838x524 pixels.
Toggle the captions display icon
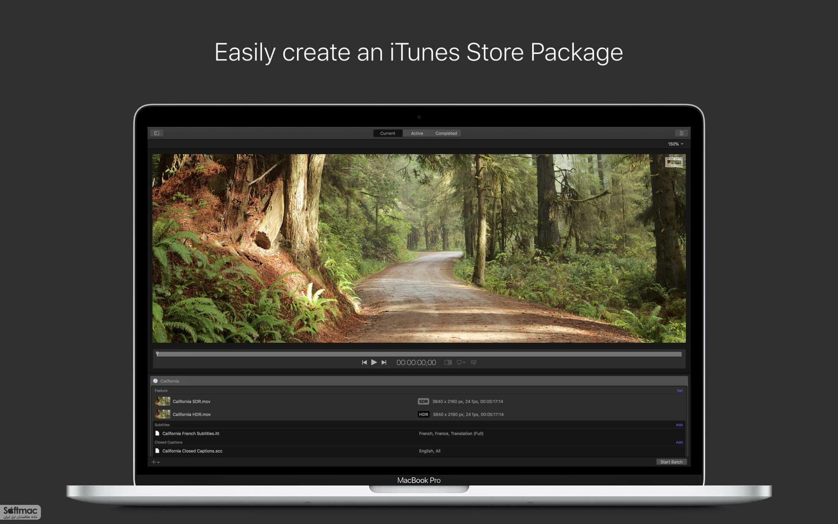[474, 362]
